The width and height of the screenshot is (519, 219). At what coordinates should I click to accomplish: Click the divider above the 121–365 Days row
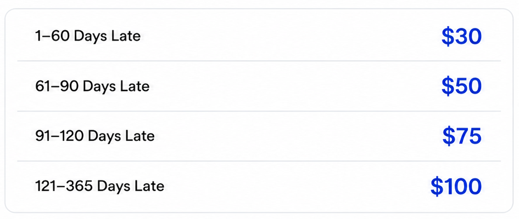(259, 162)
